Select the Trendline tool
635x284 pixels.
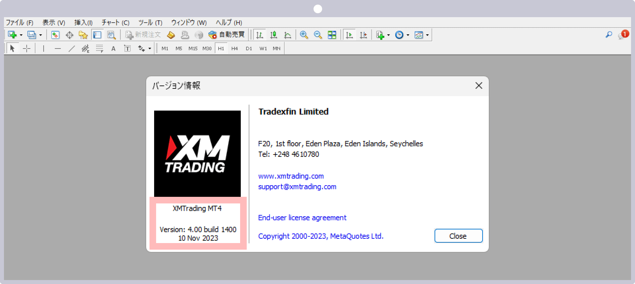tap(71, 49)
